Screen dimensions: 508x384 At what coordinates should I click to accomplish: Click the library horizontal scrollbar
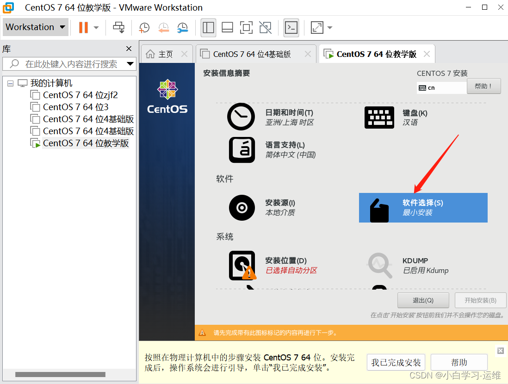point(60,374)
